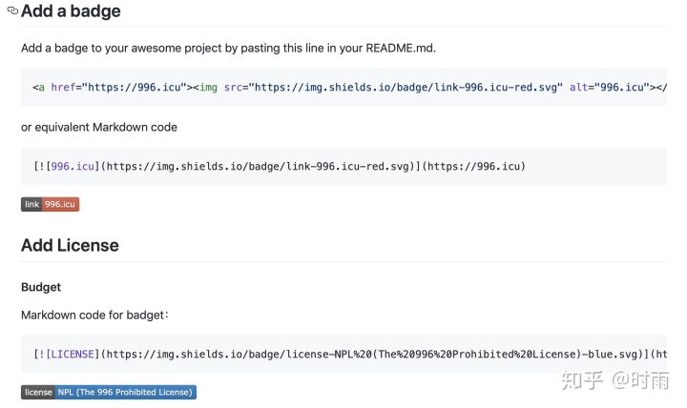Click the Zhihu watermark at bottom right
This screenshot has width=687, height=408.
click(615, 379)
